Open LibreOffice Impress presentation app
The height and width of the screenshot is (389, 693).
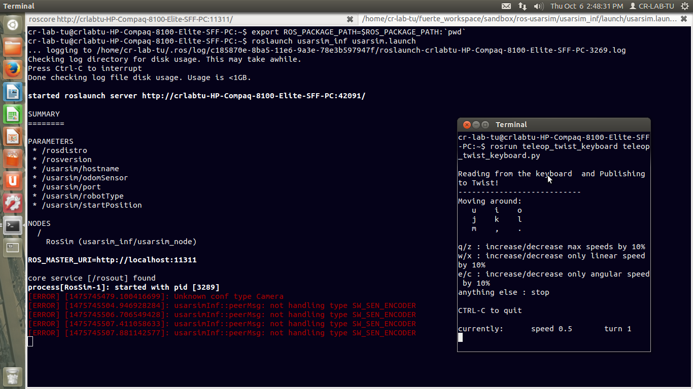coord(13,137)
